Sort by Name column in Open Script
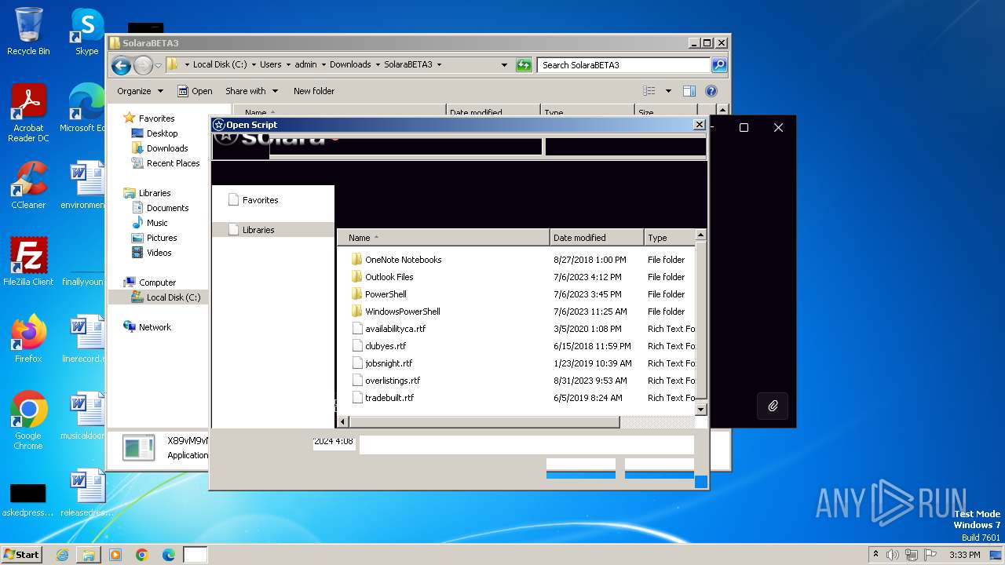Viewport: 1005px width, 565px height. pos(444,238)
